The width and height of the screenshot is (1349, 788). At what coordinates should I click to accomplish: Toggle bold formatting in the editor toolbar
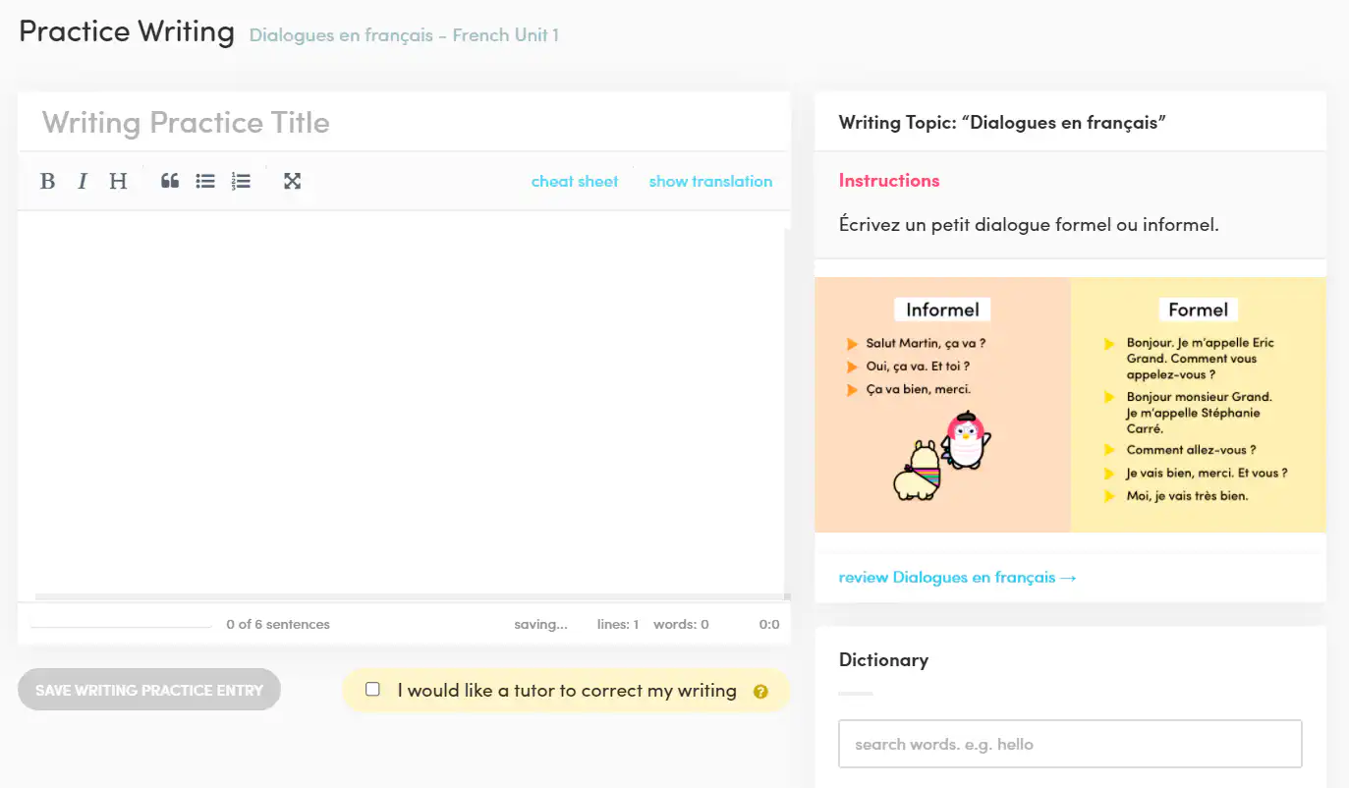coord(47,181)
